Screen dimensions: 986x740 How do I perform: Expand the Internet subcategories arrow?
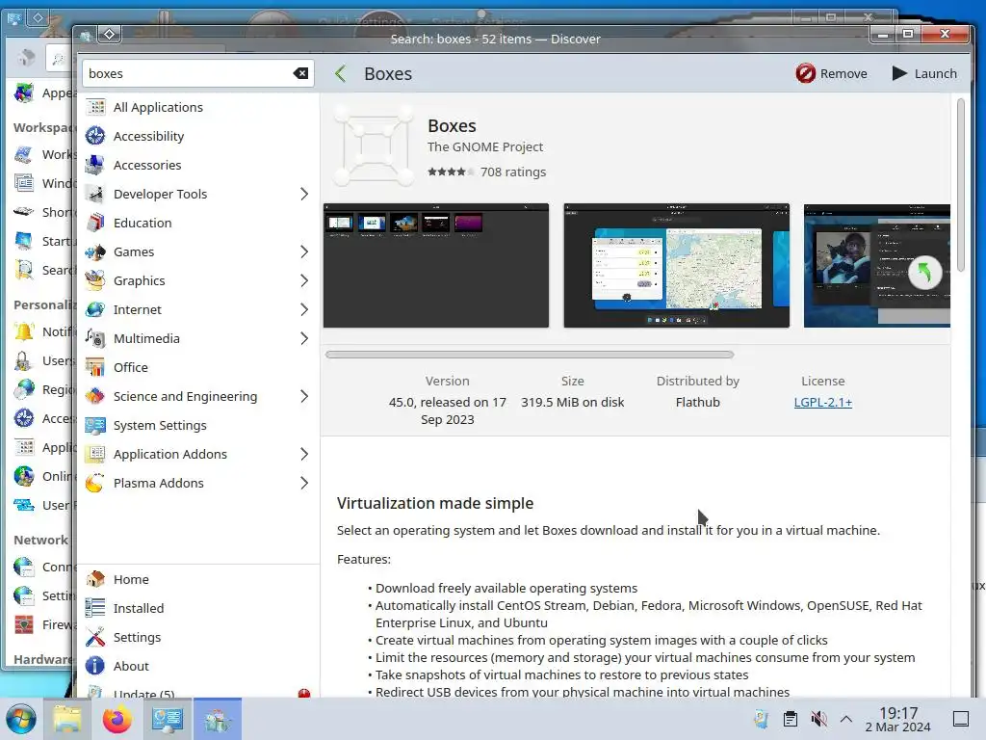click(x=304, y=309)
